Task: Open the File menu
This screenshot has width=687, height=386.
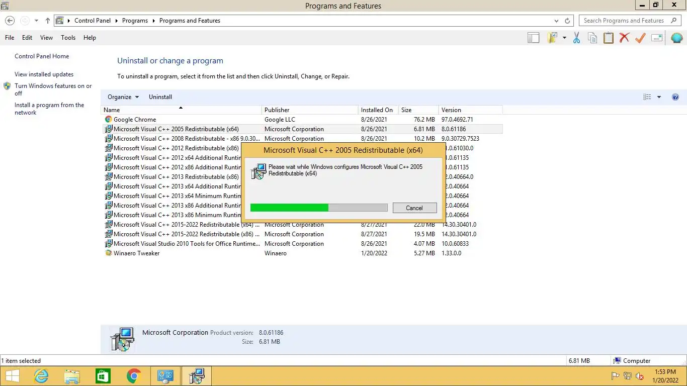Action: click(x=10, y=38)
